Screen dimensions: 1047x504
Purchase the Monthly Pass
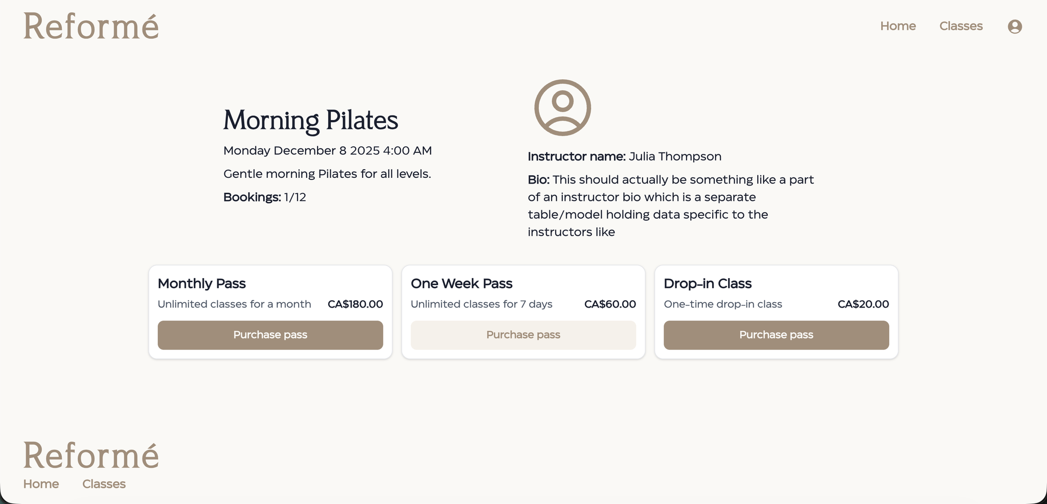[270, 335]
